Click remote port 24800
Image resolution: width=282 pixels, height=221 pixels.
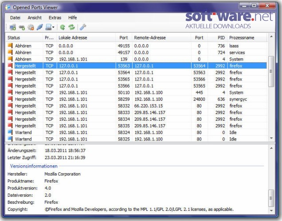click(x=199, y=99)
